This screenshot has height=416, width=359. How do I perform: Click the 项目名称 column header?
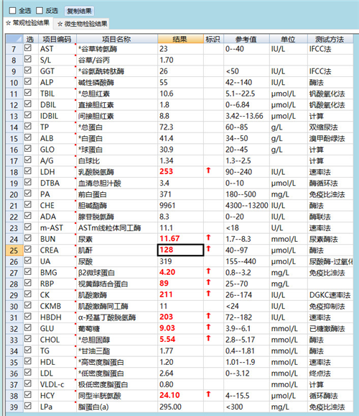117,39
